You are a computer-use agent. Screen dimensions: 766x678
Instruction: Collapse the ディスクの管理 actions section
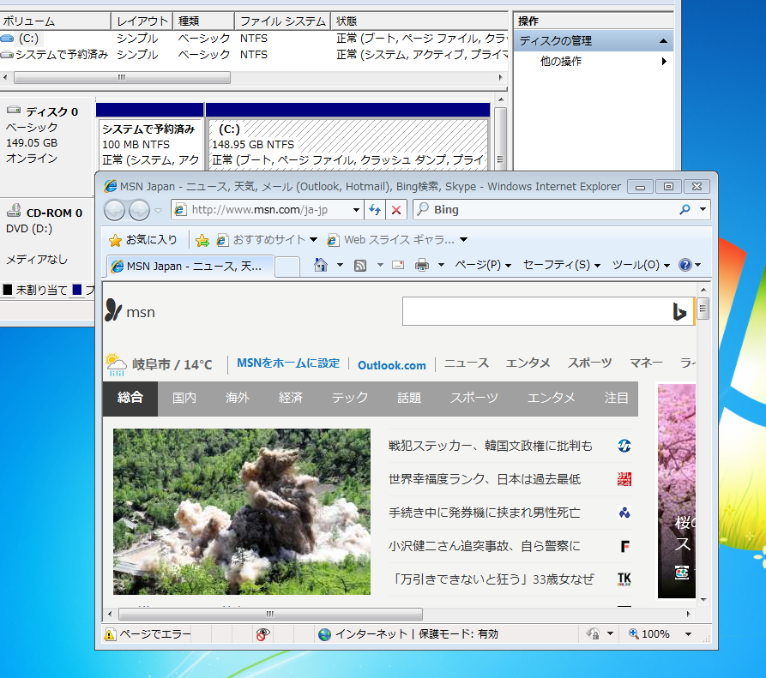663,41
